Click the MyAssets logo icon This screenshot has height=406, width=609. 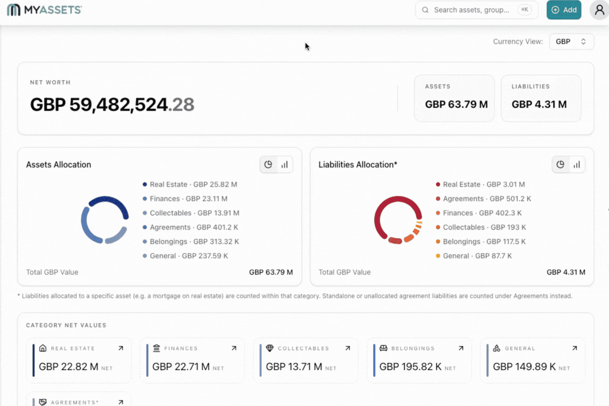tap(13, 10)
